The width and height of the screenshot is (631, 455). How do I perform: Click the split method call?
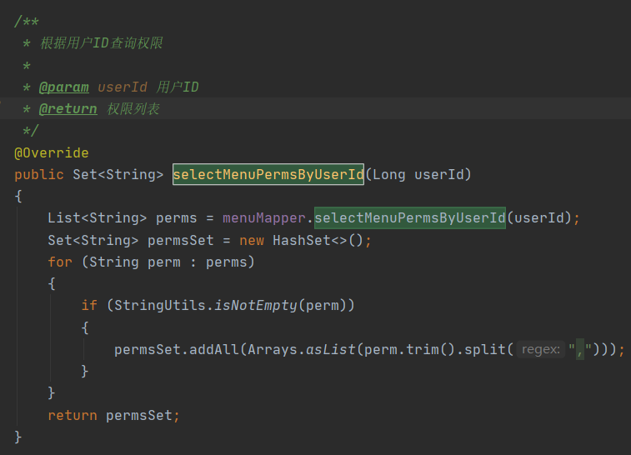coord(484,350)
